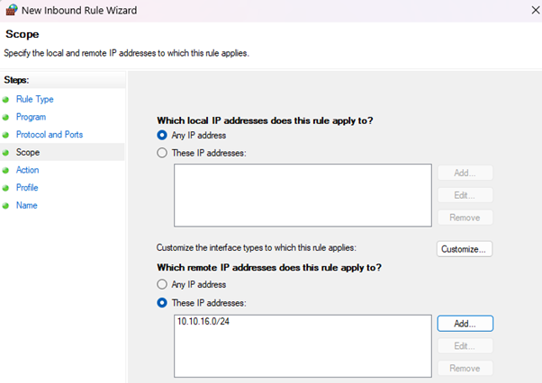Click green bullet beside Profile
Screen dimensions: 542x383
[5, 188]
